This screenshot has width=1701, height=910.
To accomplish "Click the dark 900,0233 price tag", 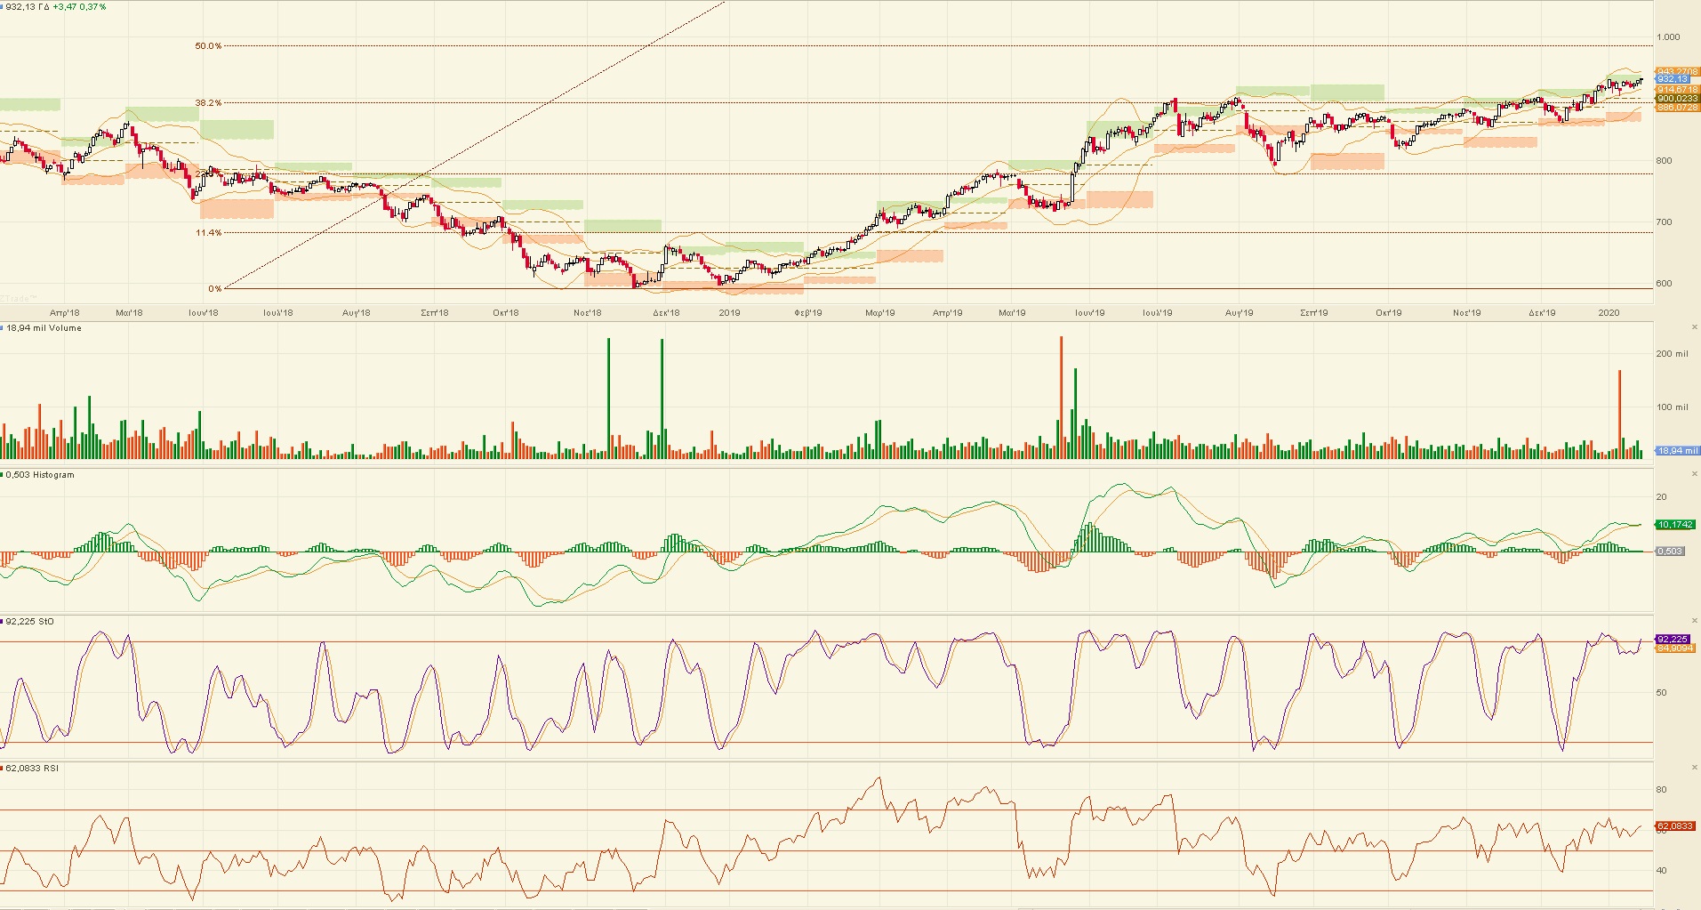I will 1676,99.
